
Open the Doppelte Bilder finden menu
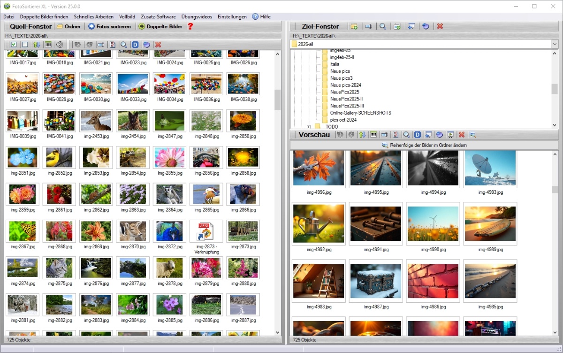[x=44, y=16]
